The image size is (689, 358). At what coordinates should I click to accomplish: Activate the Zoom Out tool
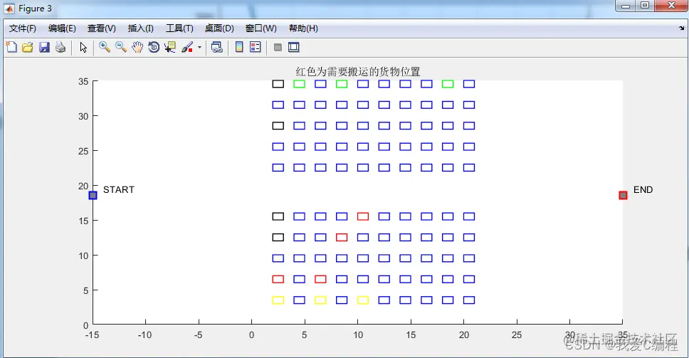121,47
